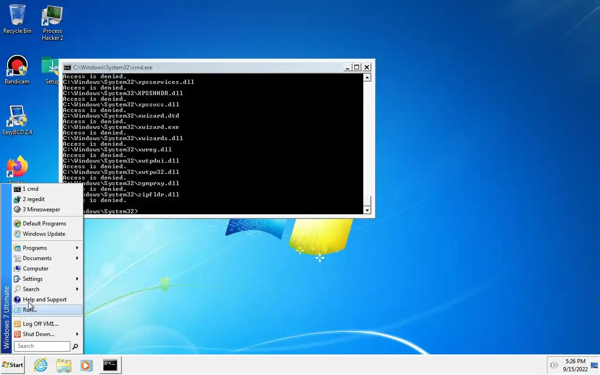Maximize the cmd.exe window
This screenshot has width=600, height=375.
click(357, 67)
